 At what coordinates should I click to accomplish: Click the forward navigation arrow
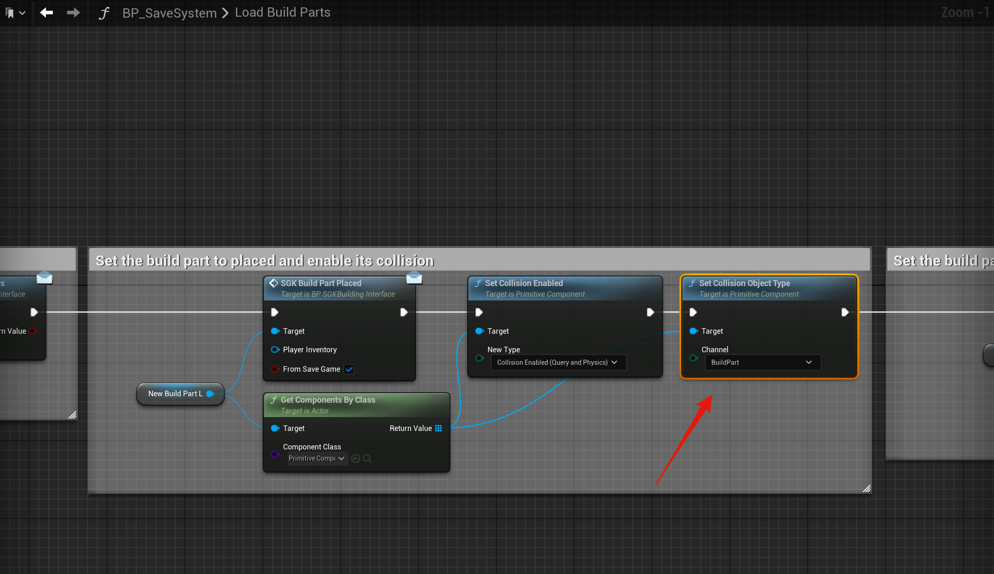pos(73,12)
